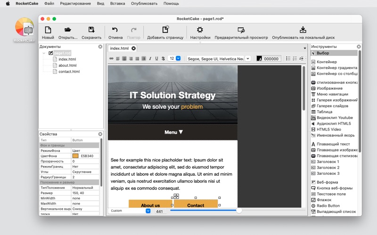Open contact.html in documents tree
Screen dimensions: 377x235
click(69, 71)
